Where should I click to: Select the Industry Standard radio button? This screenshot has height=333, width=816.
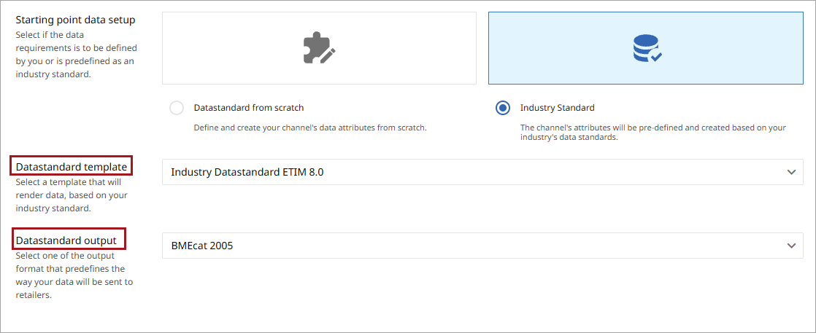503,108
